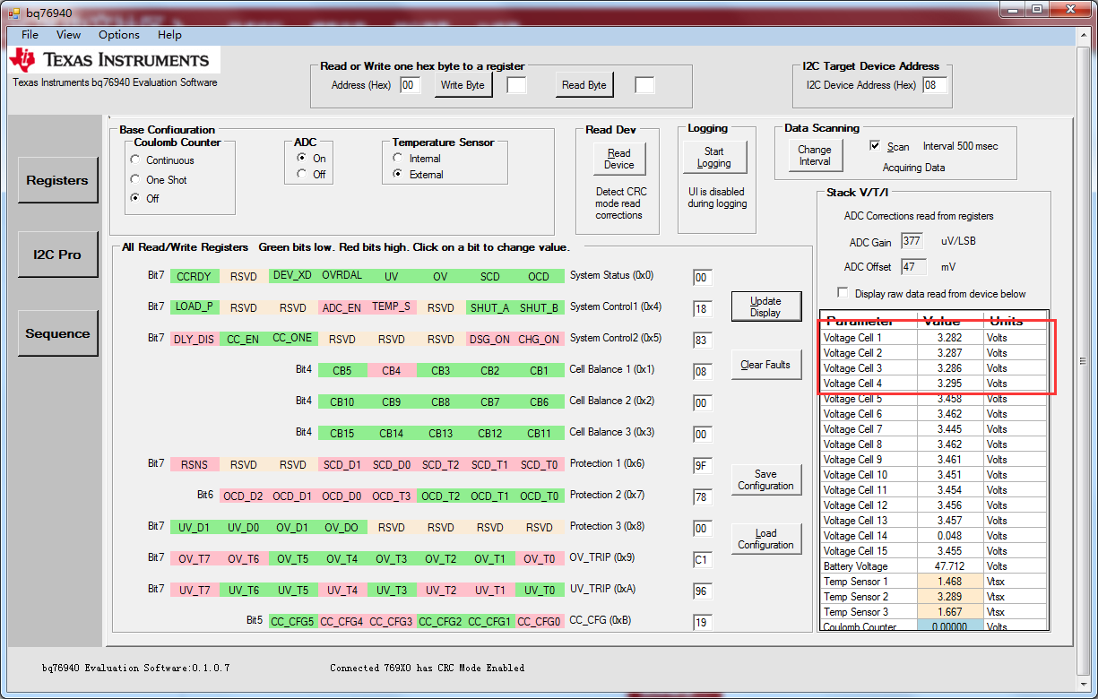Enable Display raw data checkbox

coord(843,293)
